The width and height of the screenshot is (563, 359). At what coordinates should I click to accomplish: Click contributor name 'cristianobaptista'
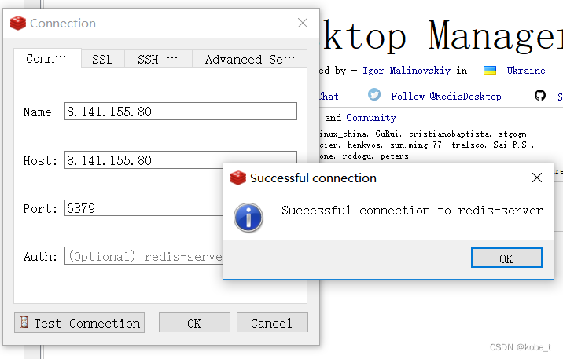[x=449, y=134]
